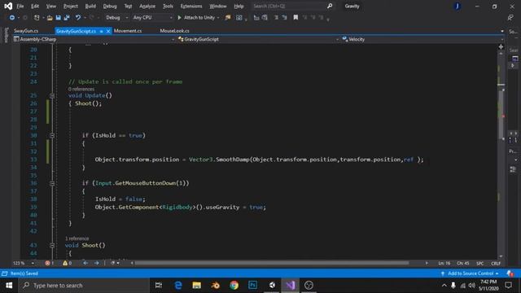Switch to the MouseLook.cs tab
The width and height of the screenshot is (521, 293).
pos(174,31)
